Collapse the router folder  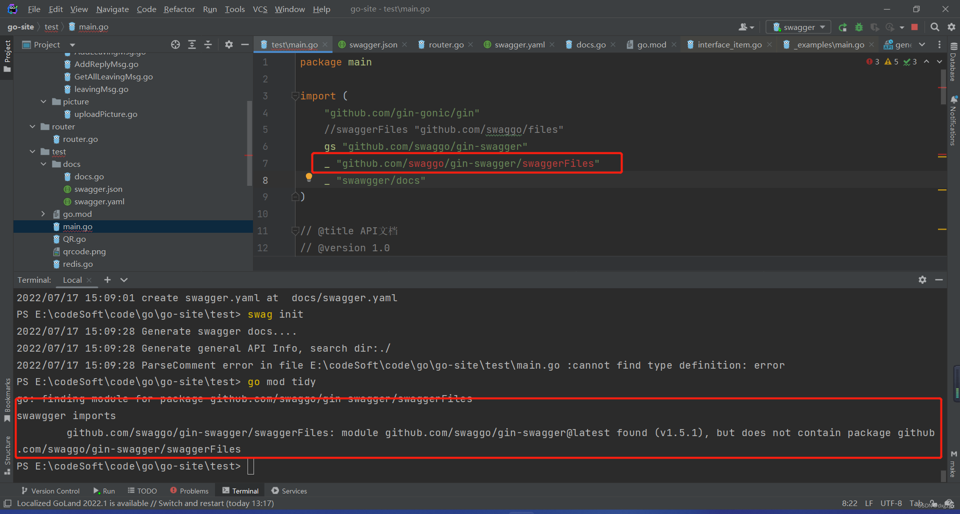click(32, 126)
